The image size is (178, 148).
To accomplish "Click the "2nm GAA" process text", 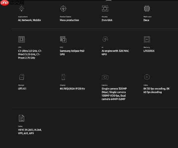I will tap(107, 20).
